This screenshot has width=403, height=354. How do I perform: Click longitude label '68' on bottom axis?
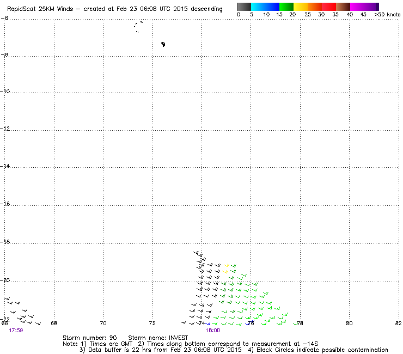click(54, 323)
